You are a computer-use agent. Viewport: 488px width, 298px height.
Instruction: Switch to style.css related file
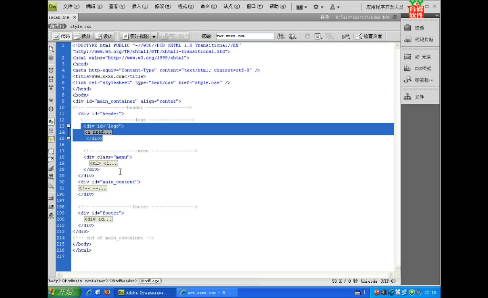pos(81,26)
